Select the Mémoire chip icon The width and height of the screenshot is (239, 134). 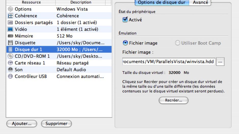10,36
